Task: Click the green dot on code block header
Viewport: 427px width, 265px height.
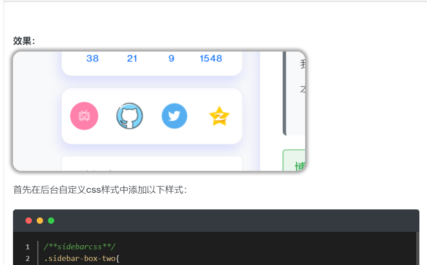Action: point(51,221)
